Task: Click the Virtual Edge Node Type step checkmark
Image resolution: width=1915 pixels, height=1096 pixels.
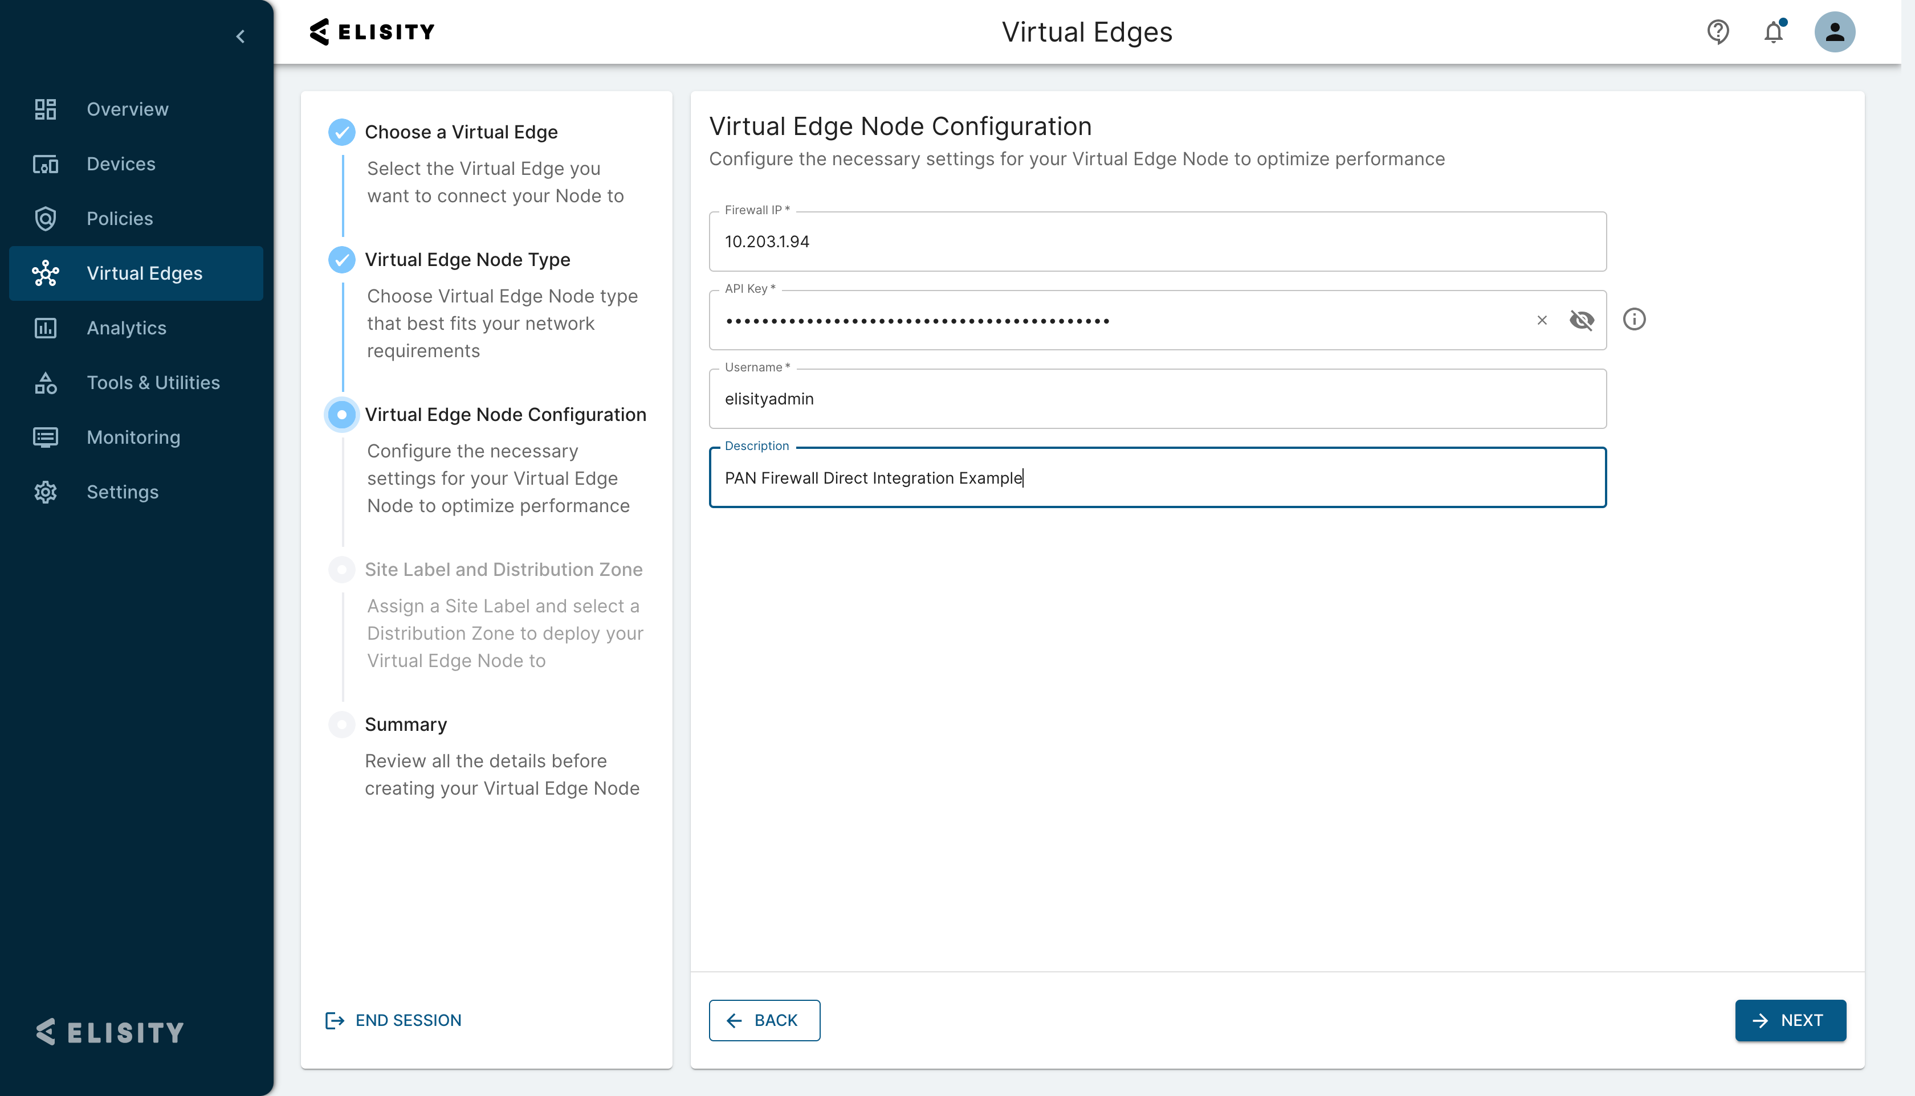Action: 342,260
